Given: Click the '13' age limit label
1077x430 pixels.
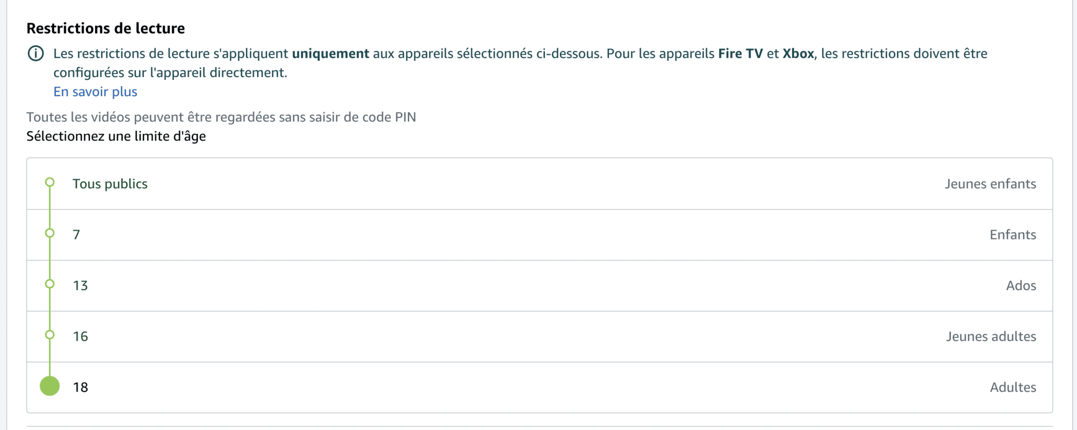Looking at the screenshot, I should click(x=80, y=286).
